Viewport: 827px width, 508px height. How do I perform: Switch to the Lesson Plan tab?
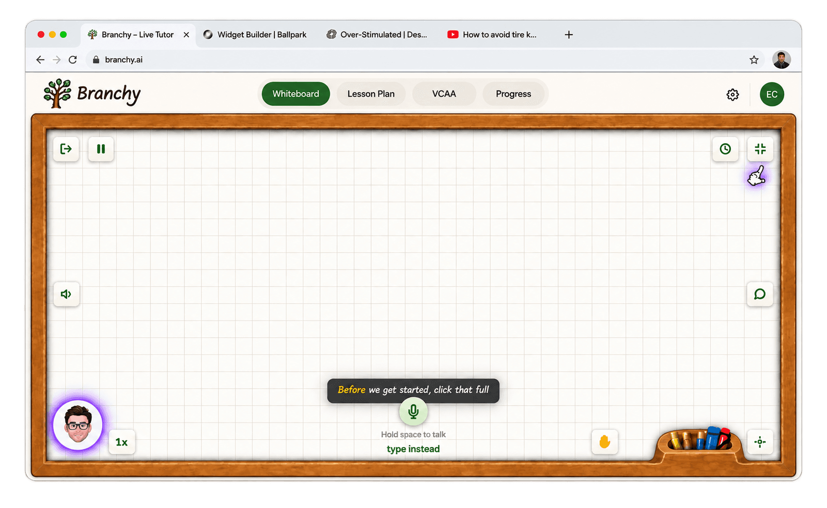[371, 94]
